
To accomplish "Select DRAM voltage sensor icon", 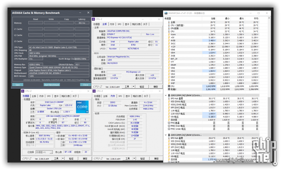I will click(x=169, y=65).
